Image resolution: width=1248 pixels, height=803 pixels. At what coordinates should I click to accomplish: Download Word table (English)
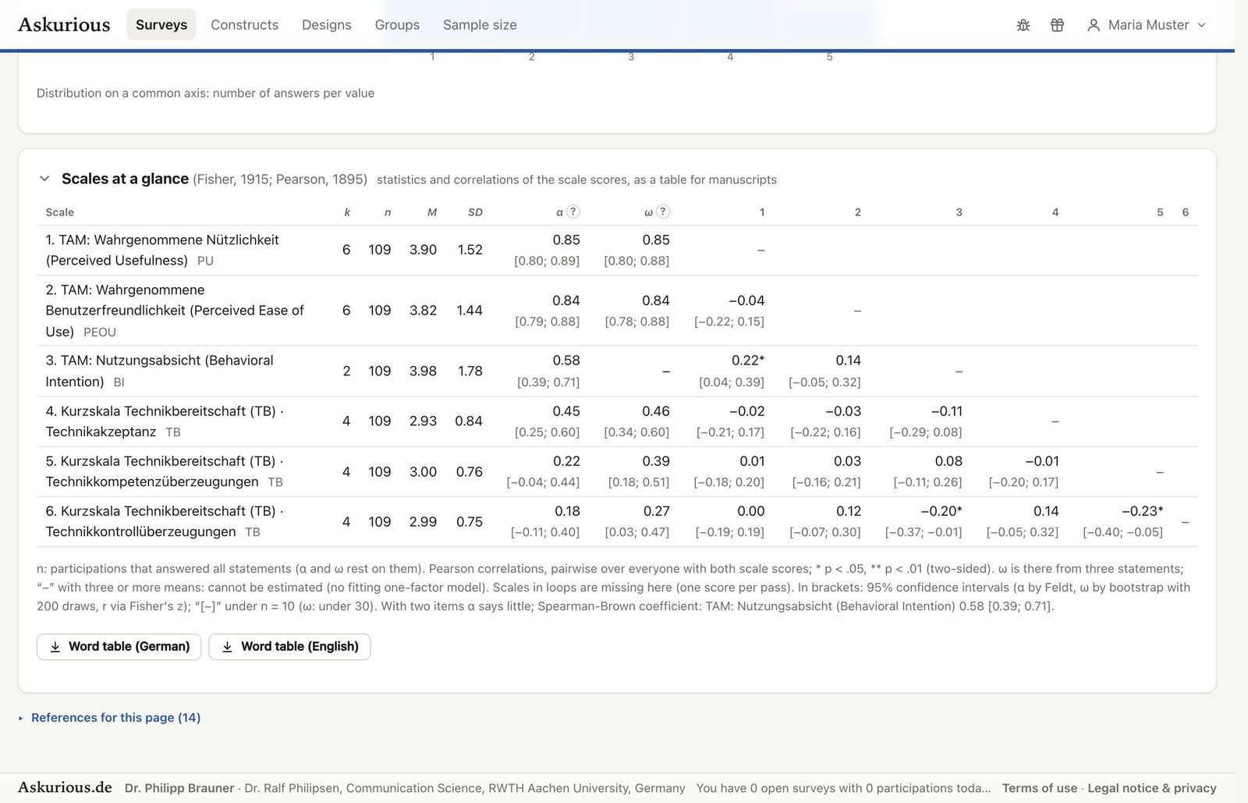[289, 646]
